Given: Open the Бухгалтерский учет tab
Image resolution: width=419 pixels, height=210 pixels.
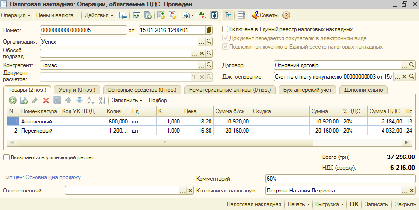Looking at the screenshot, I should [307, 90].
